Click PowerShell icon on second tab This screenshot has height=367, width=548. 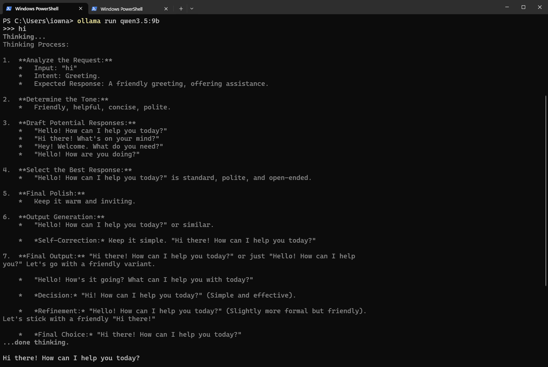94,9
